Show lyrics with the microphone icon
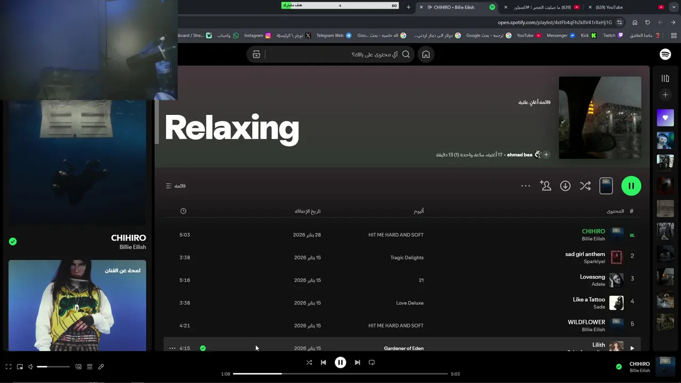 pos(101,367)
